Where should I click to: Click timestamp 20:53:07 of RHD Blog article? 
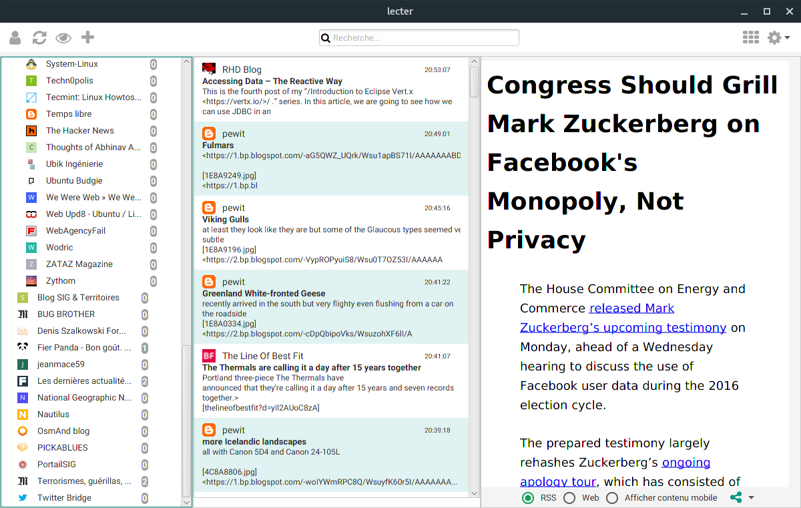[437, 69]
